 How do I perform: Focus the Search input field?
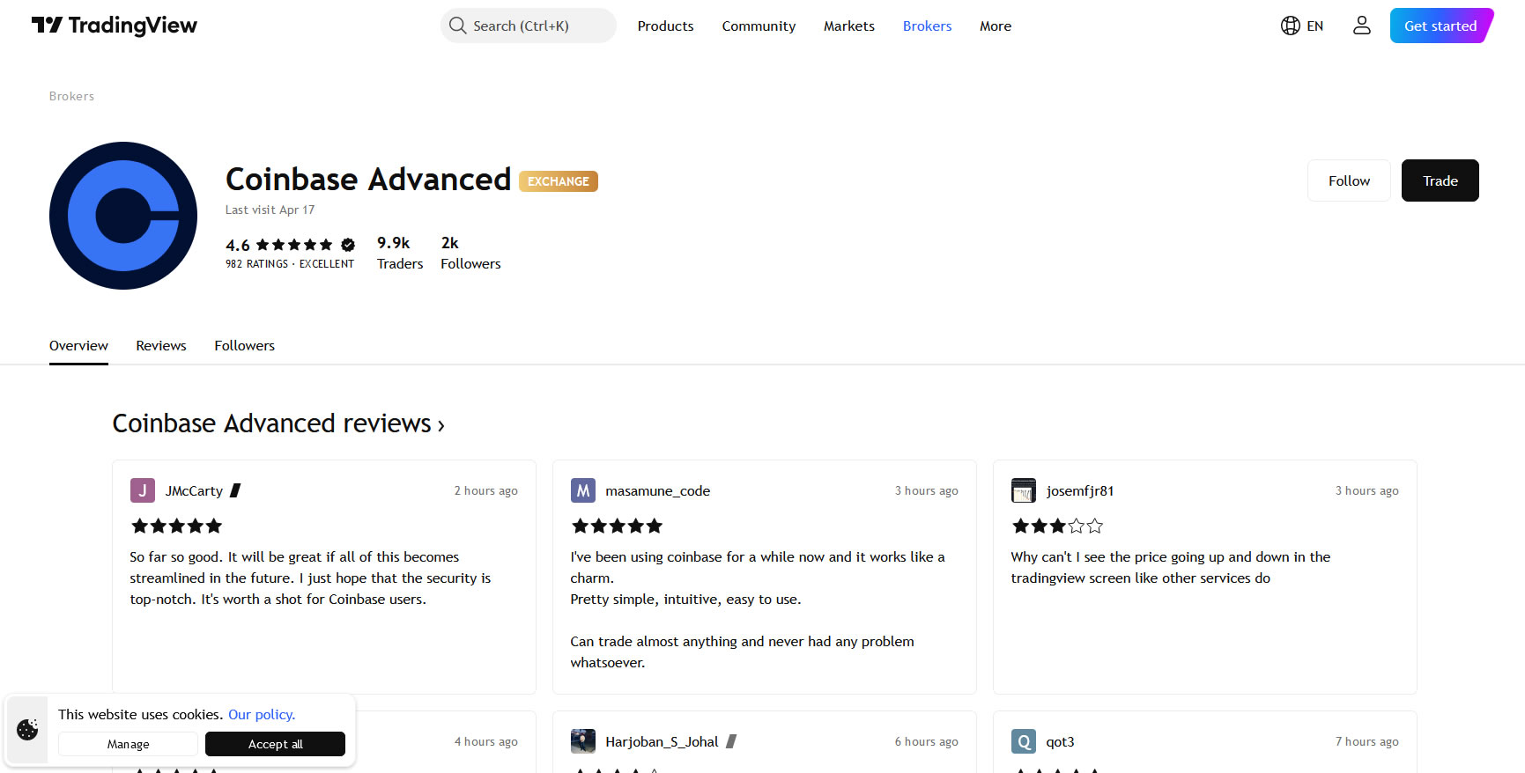529,26
